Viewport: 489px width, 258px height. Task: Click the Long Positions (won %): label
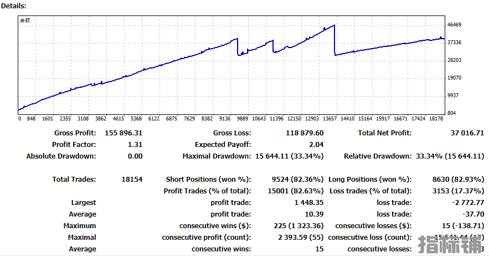tap(370, 179)
